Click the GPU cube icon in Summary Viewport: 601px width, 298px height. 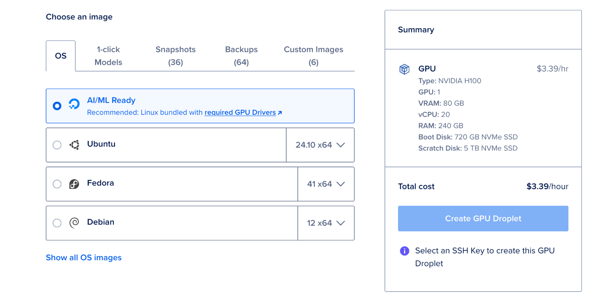pos(404,70)
